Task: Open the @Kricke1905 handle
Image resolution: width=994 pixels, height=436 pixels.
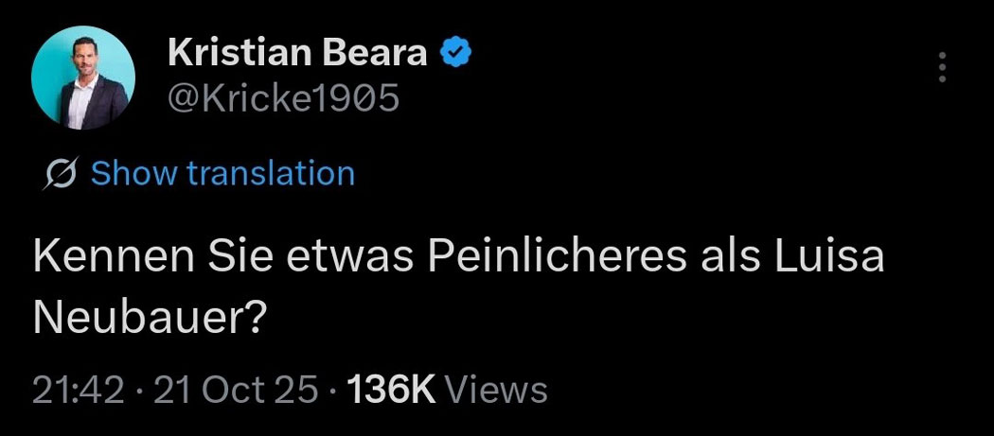Action: click(284, 96)
